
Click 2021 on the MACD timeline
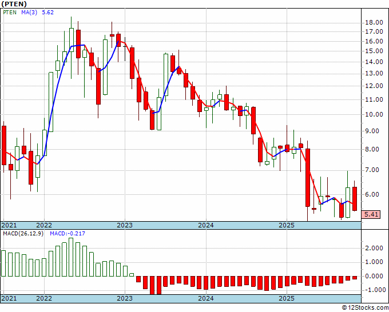pyautogui.click(x=9, y=298)
